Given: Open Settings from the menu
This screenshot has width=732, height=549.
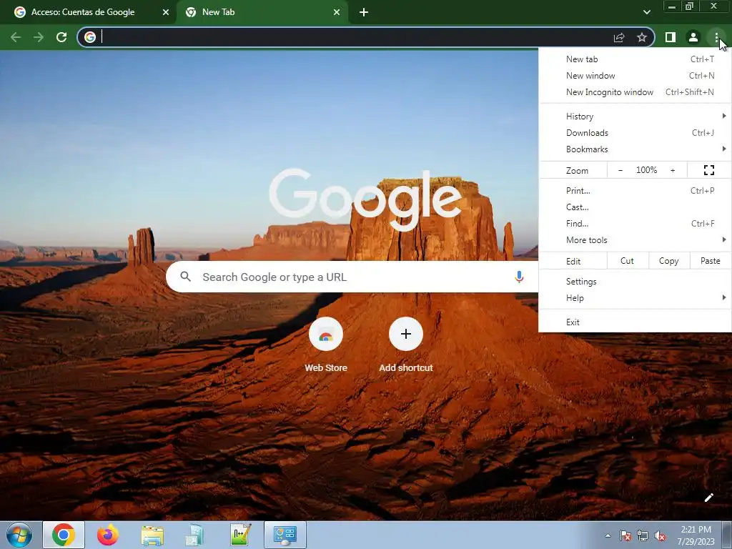Looking at the screenshot, I should (635, 282).
